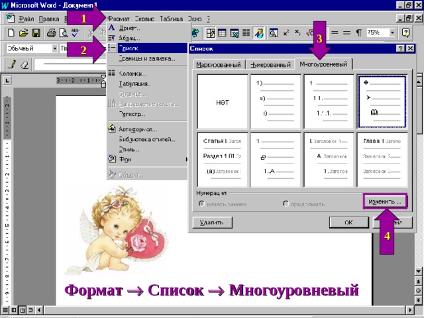The height and width of the screenshot is (318, 424).
Task: Insert Excel worksheet icon
Action: [234, 33]
